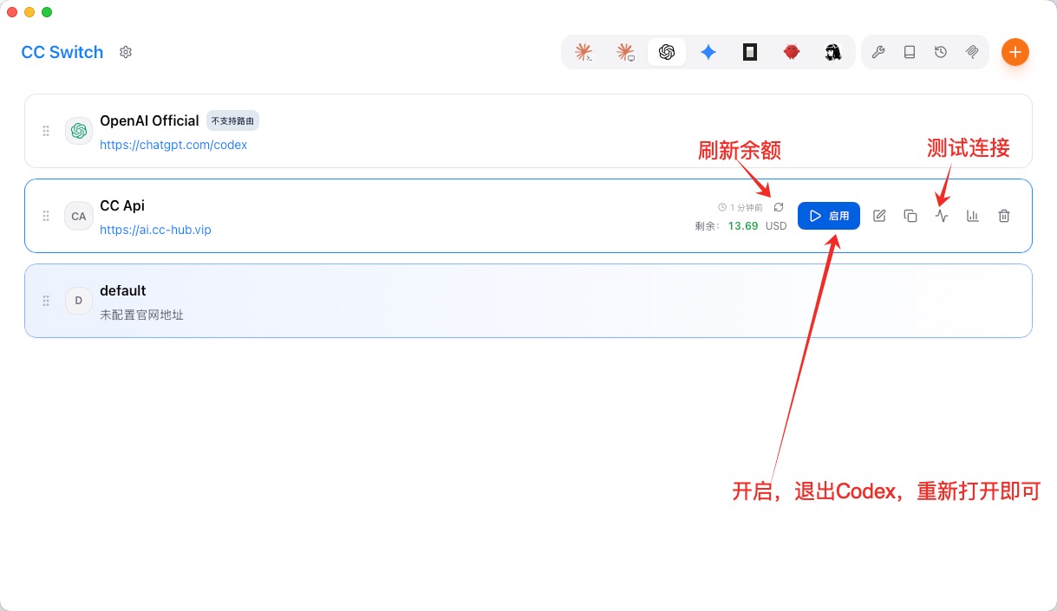Duplicate the CC Api provider
The image size is (1057, 611).
pyautogui.click(x=910, y=216)
